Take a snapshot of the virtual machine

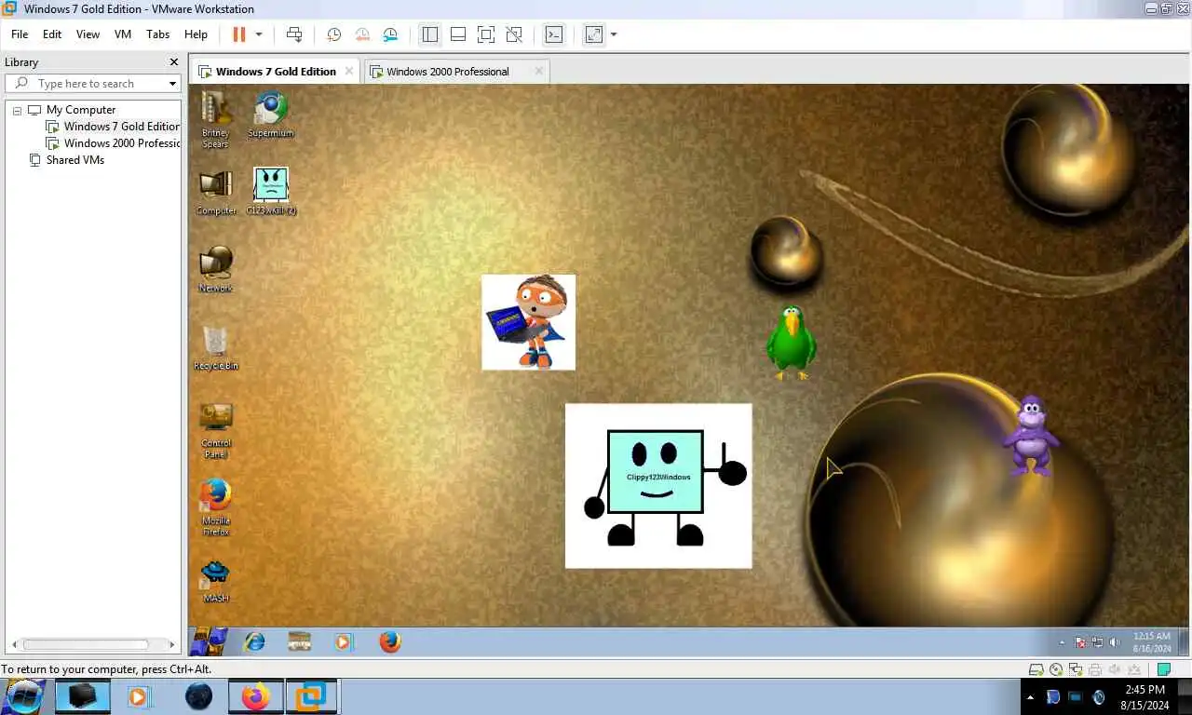point(333,34)
